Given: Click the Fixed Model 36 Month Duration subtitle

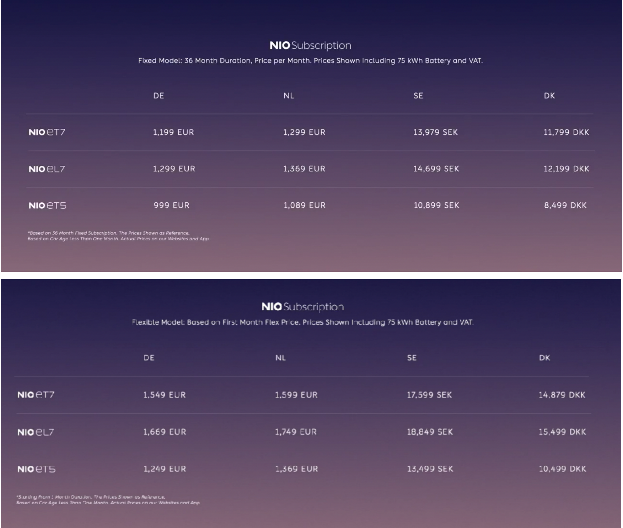Looking at the screenshot, I should tap(310, 61).
